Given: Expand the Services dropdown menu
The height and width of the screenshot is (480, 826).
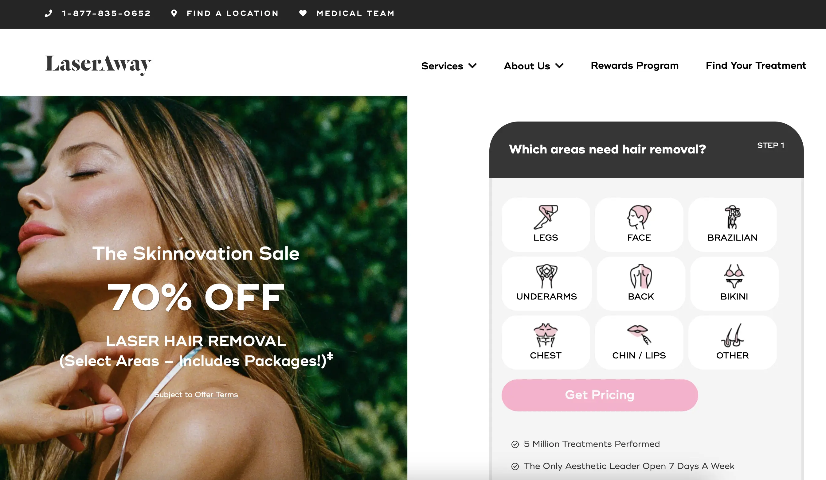Looking at the screenshot, I should (449, 66).
